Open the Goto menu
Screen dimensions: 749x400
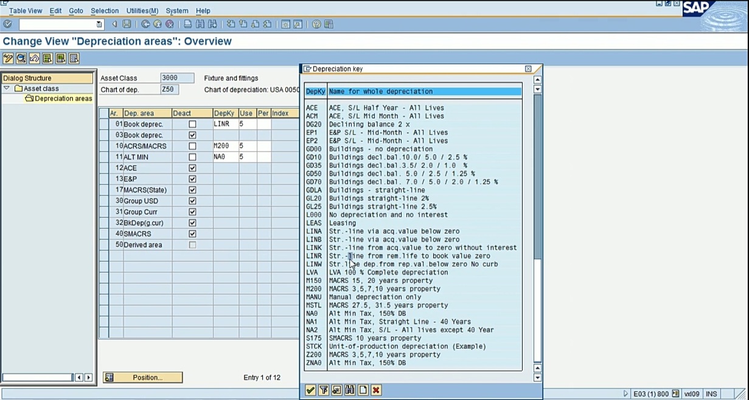click(76, 11)
